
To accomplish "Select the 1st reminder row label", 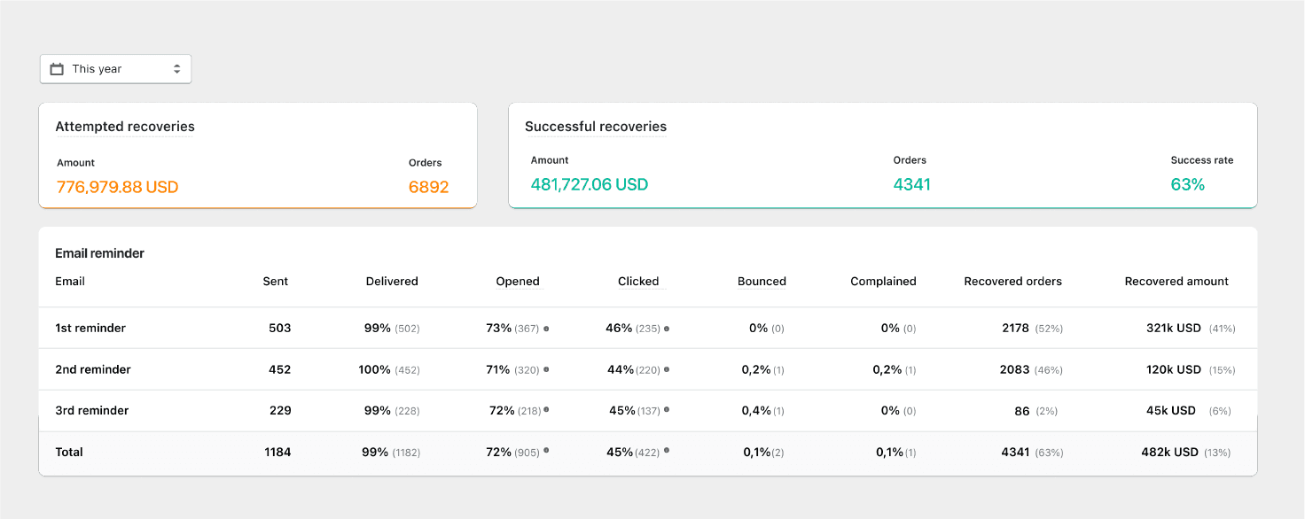I will click(90, 329).
